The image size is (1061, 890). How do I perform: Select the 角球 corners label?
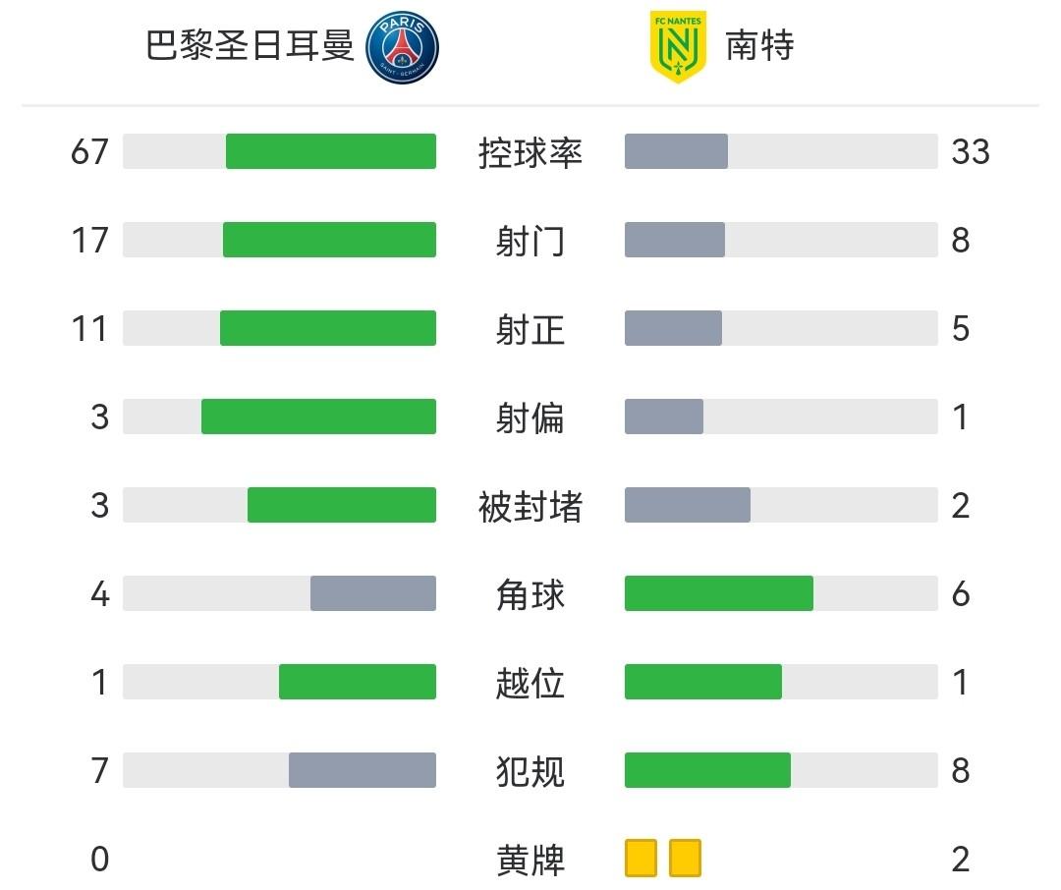(x=530, y=594)
